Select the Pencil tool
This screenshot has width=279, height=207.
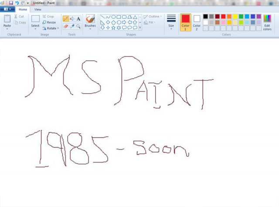66,19
